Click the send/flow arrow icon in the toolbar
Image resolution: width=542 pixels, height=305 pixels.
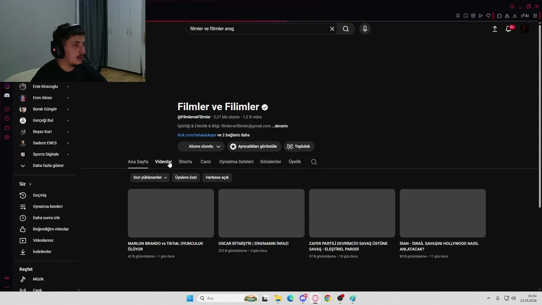click(481, 16)
